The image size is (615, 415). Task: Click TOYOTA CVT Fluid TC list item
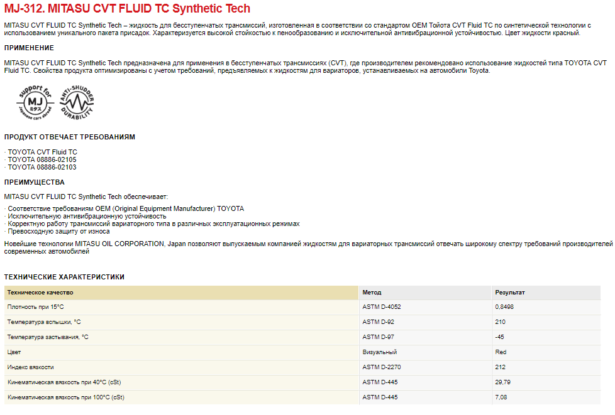pos(42,152)
